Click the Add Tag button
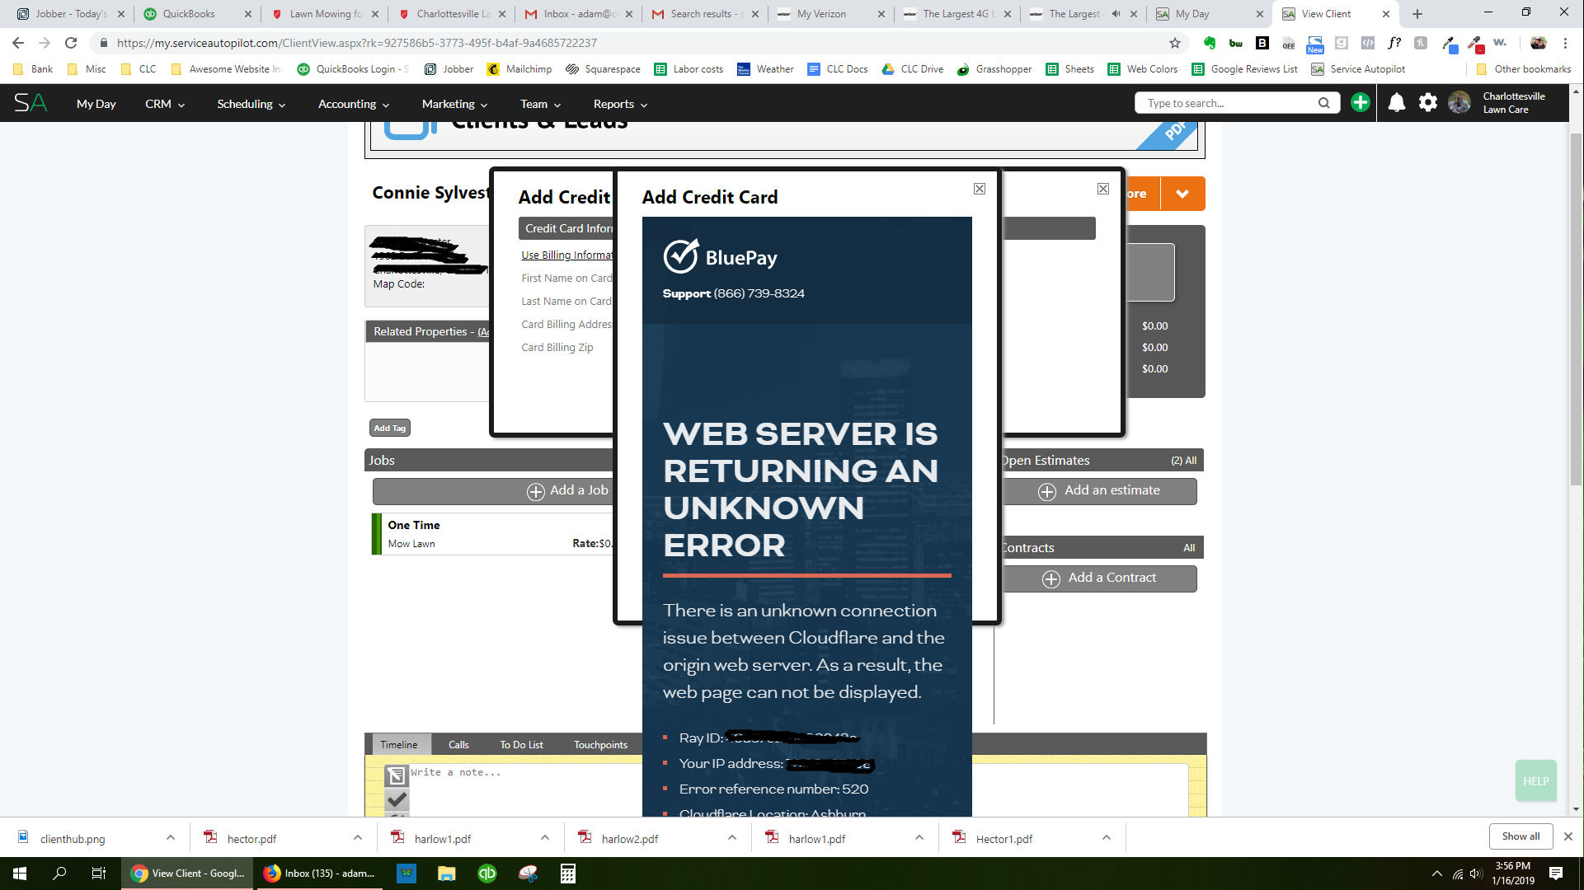This screenshot has height=890, width=1584. click(x=390, y=428)
